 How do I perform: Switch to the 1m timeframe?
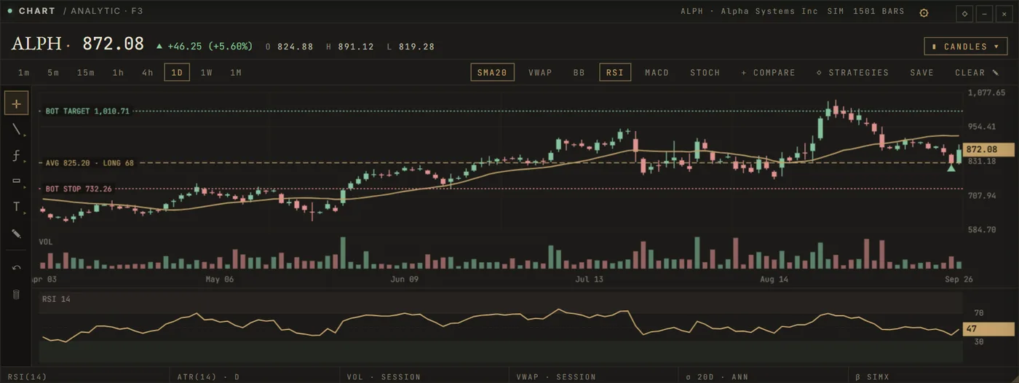pos(24,73)
